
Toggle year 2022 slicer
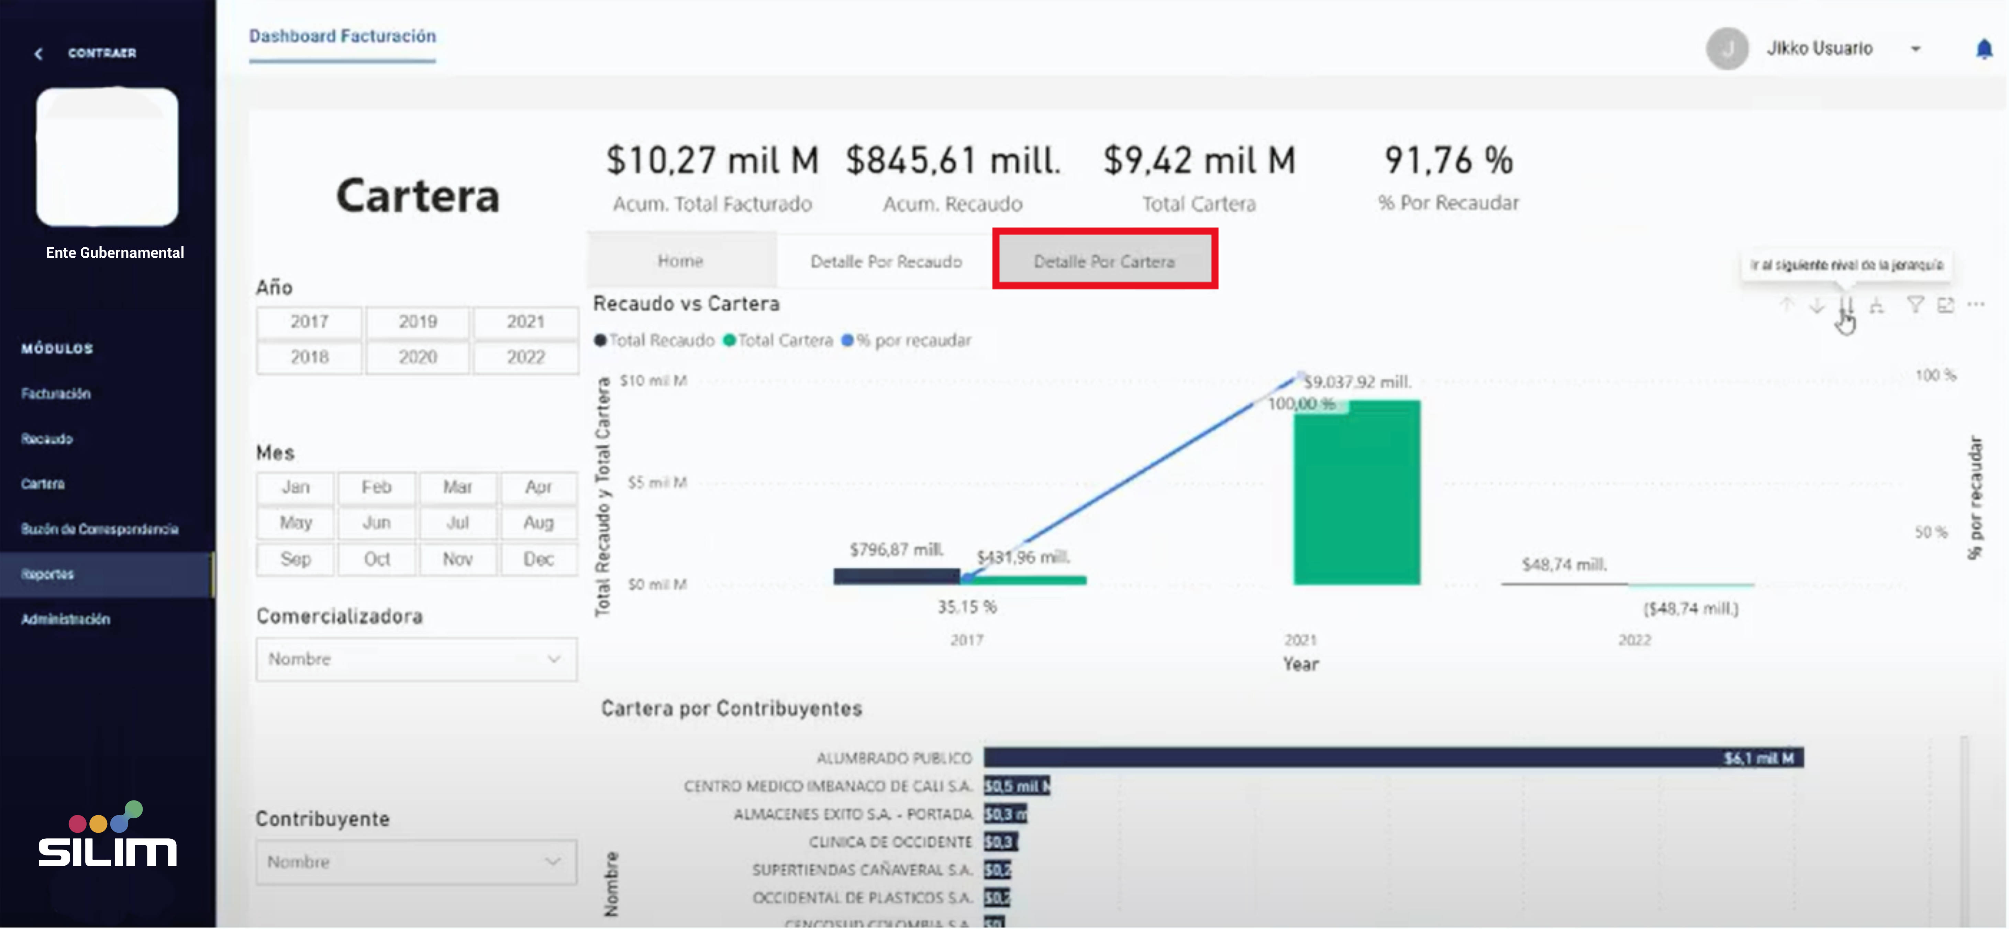click(526, 357)
